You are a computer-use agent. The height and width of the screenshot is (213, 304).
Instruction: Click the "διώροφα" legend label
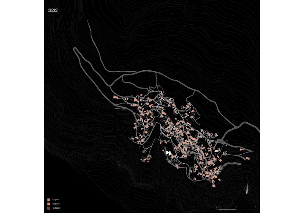pyautogui.click(x=56, y=204)
